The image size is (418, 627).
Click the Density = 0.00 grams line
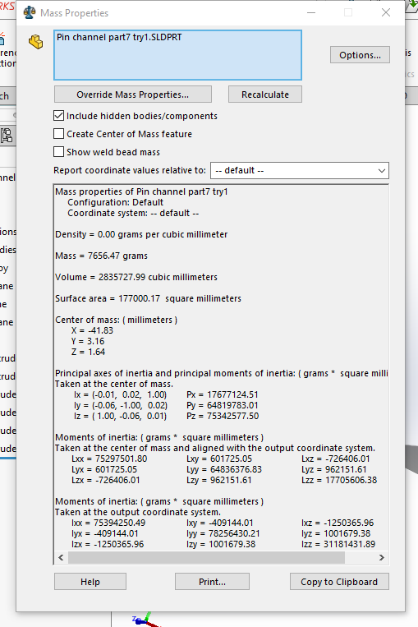tap(141, 234)
